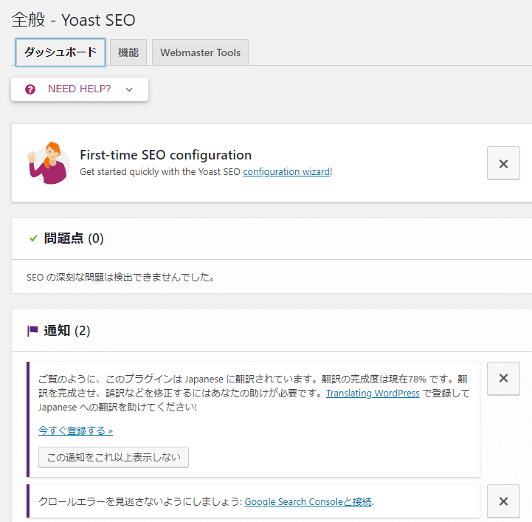Click the purple flag icon beside 通知

[x=32, y=331]
